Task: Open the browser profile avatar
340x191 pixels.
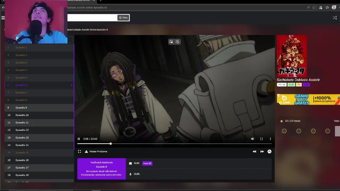Action: pos(334,7)
